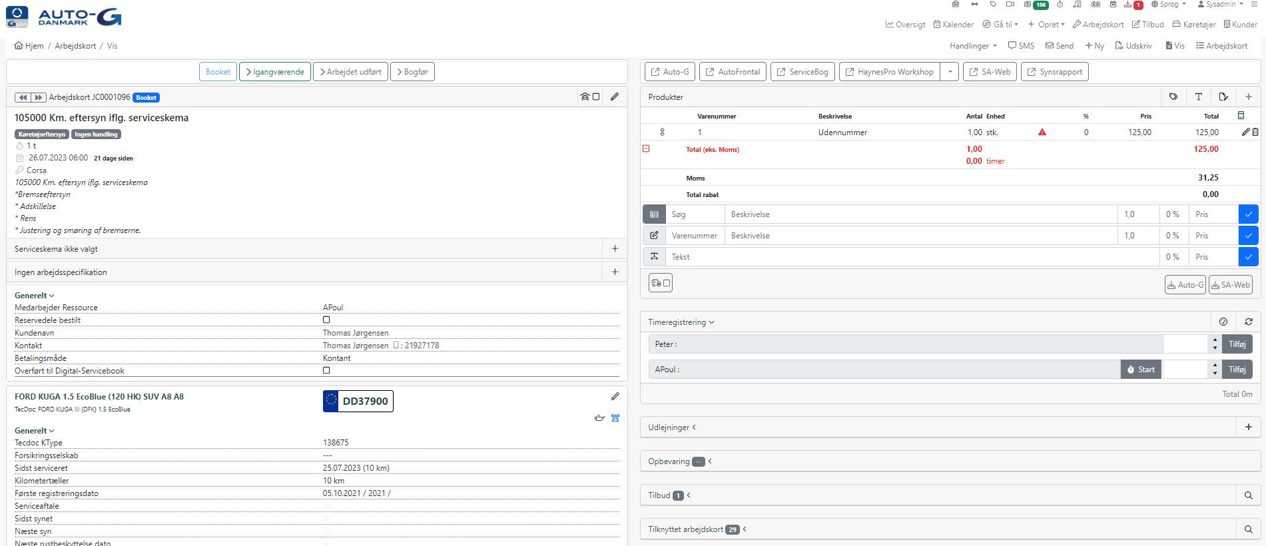Click the barcode icon beside Søg field
The width and height of the screenshot is (1266, 546).
(654, 214)
